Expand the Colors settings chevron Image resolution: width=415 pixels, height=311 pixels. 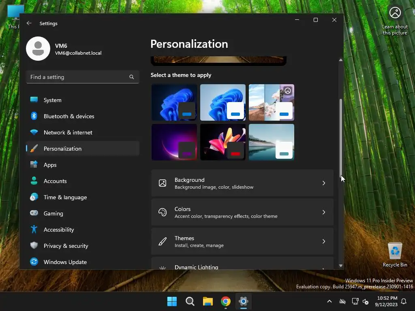[x=324, y=212]
